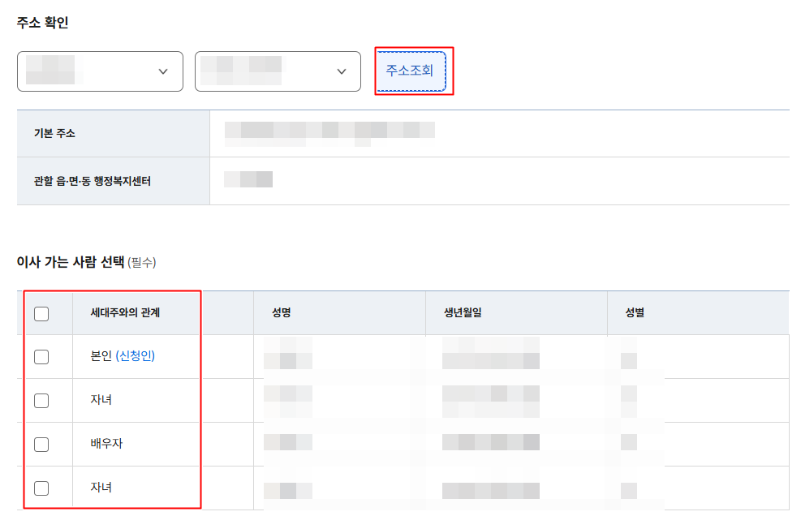This screenshot has width=801, height=516.
Task: Click the 주소조회 button
Action: [410, 71]
